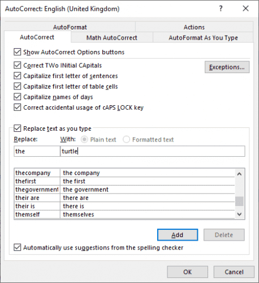Uncheck Replace text as you type
Screen dimensions: 259x283
tap(18, 128)
